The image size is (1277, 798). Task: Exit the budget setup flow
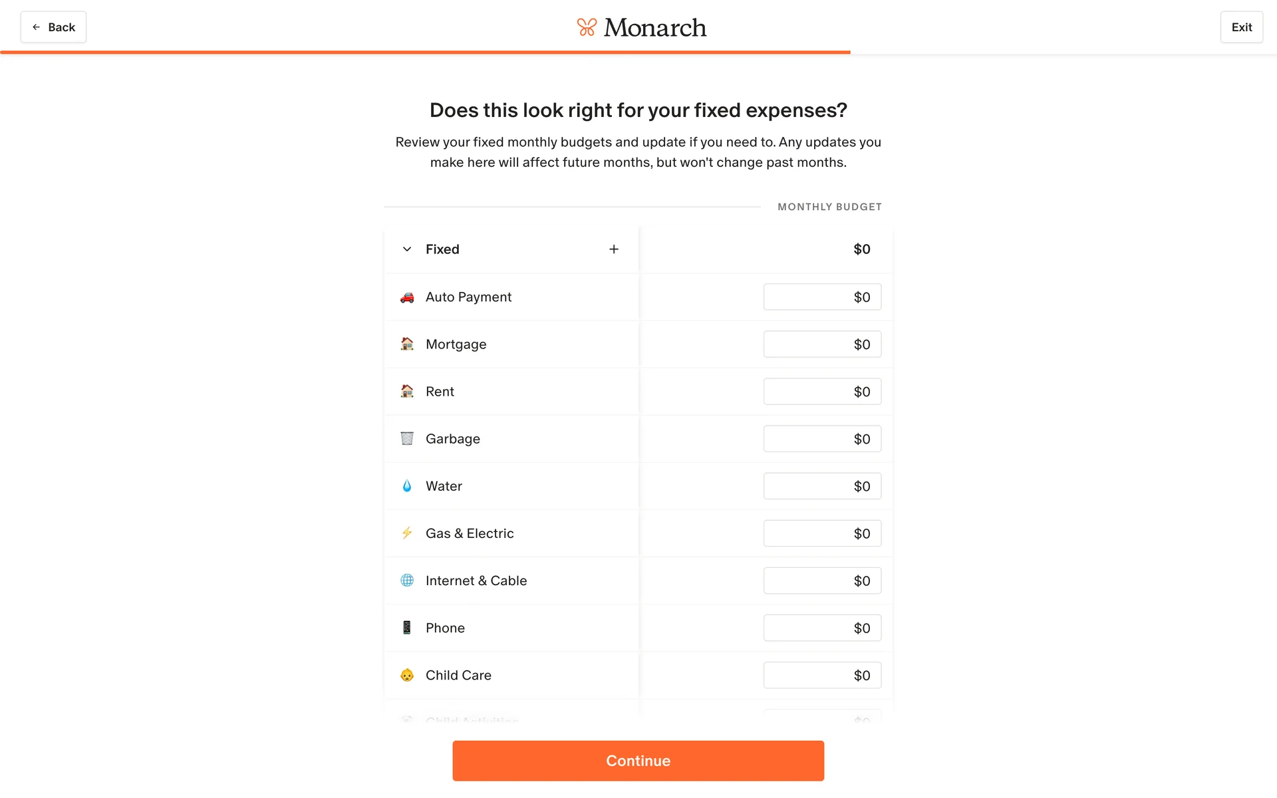pyautogui.click(x=1241, y=27)
